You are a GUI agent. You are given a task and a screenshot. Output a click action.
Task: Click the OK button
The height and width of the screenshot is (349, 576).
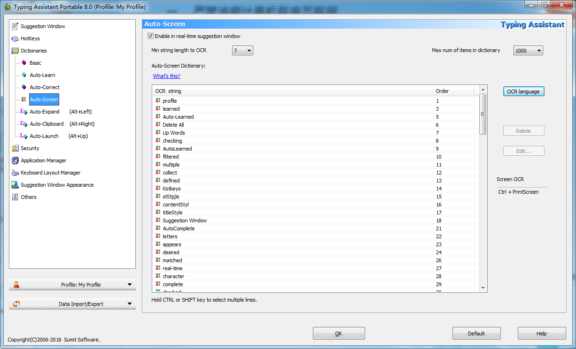pyautogui.click(x=339, y=334)
